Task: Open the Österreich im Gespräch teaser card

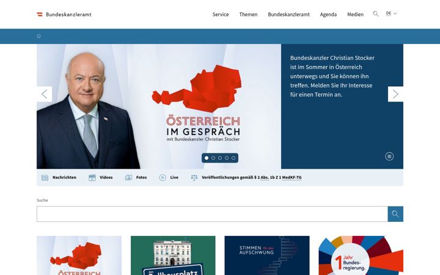Action: click(79, 255)
